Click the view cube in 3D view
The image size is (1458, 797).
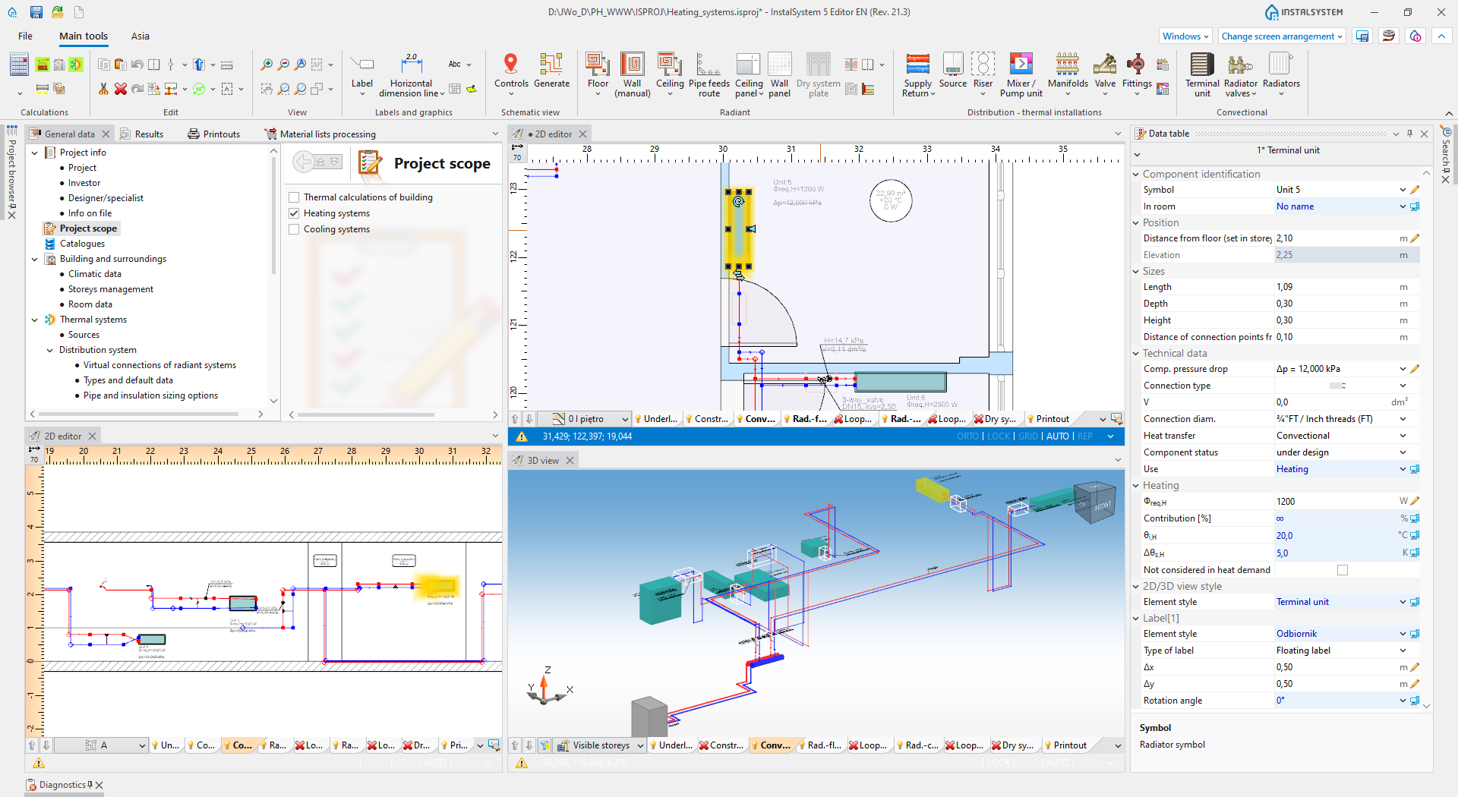click(1094, 502)
